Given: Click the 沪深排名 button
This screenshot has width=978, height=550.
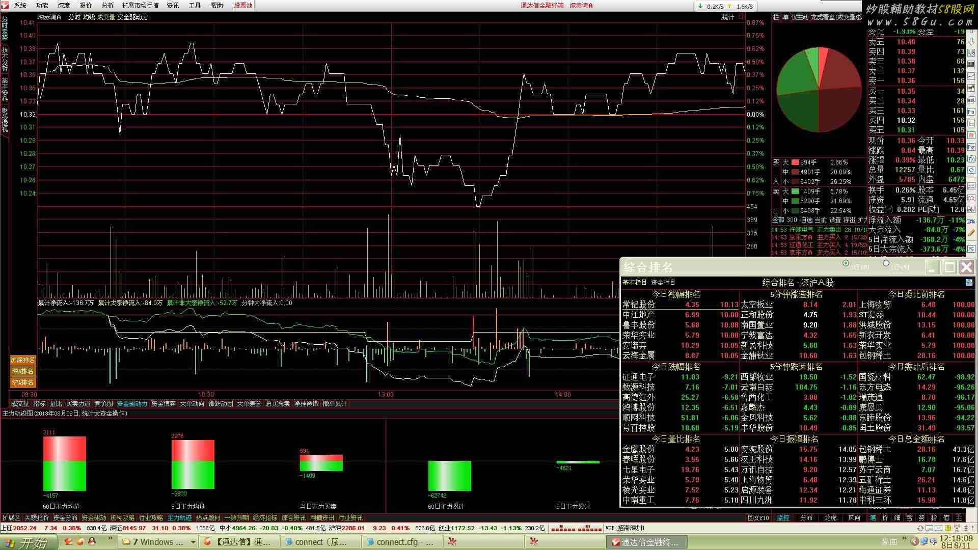Looking at the screenshot, I should pyautogui.click(x=23, y=360).
